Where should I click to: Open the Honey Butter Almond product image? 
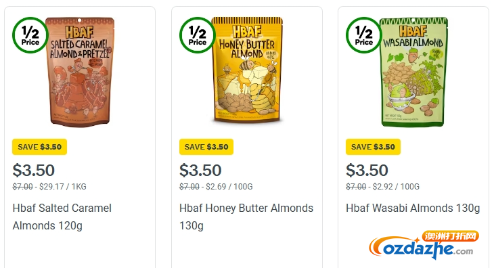click(x=247, y=70)
